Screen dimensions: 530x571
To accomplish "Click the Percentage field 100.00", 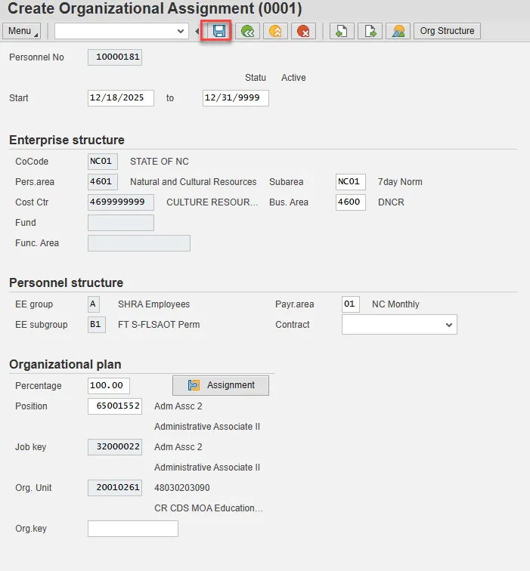I will tap(109, 386).
